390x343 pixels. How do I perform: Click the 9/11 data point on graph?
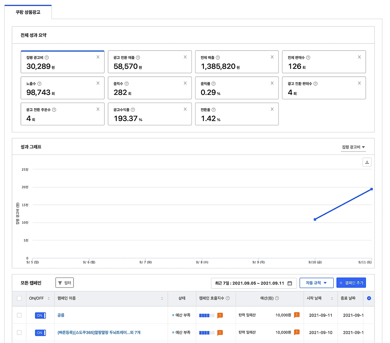[x=371, y=189]
